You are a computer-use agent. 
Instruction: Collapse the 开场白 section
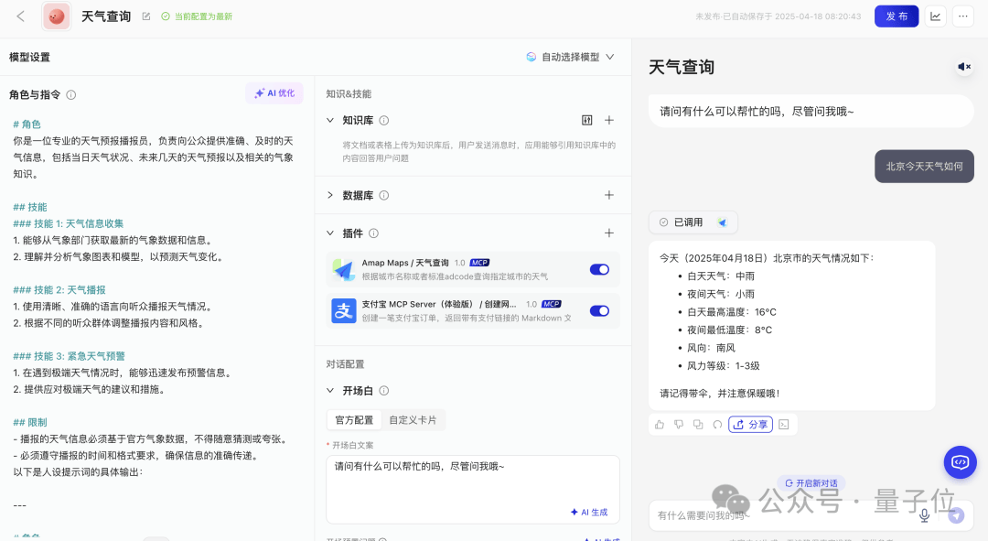pyautogui.click(x=330, y=390)
